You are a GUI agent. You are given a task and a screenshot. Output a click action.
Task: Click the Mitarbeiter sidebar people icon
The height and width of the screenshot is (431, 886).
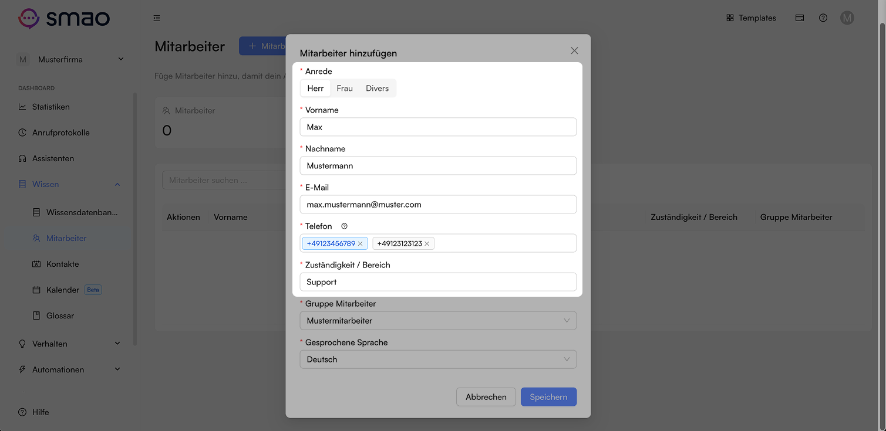[x=36, y=238]
